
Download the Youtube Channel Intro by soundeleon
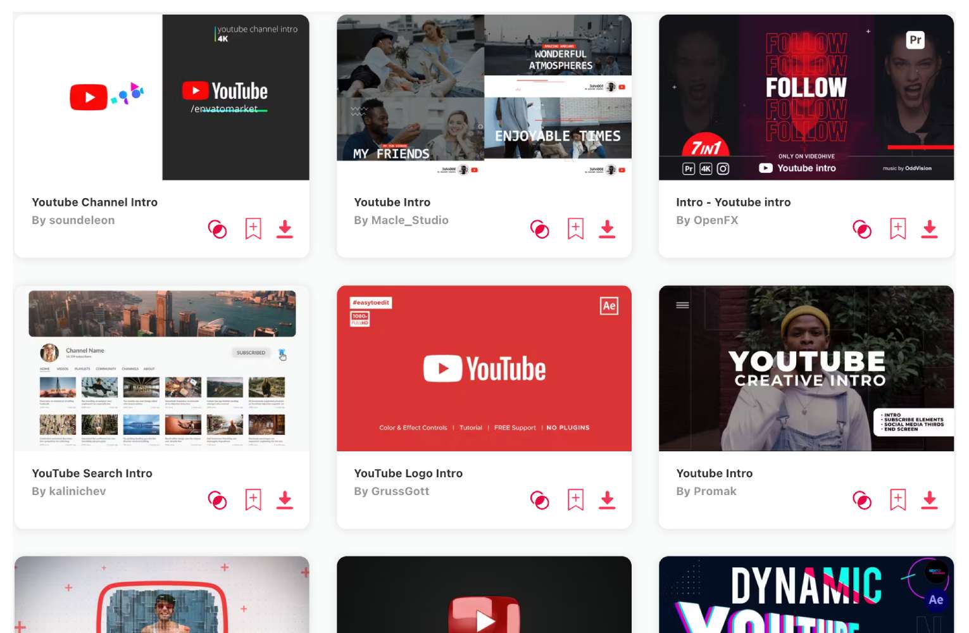285,229
